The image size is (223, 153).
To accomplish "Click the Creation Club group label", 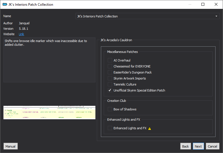I will click(x=117, y=101).
